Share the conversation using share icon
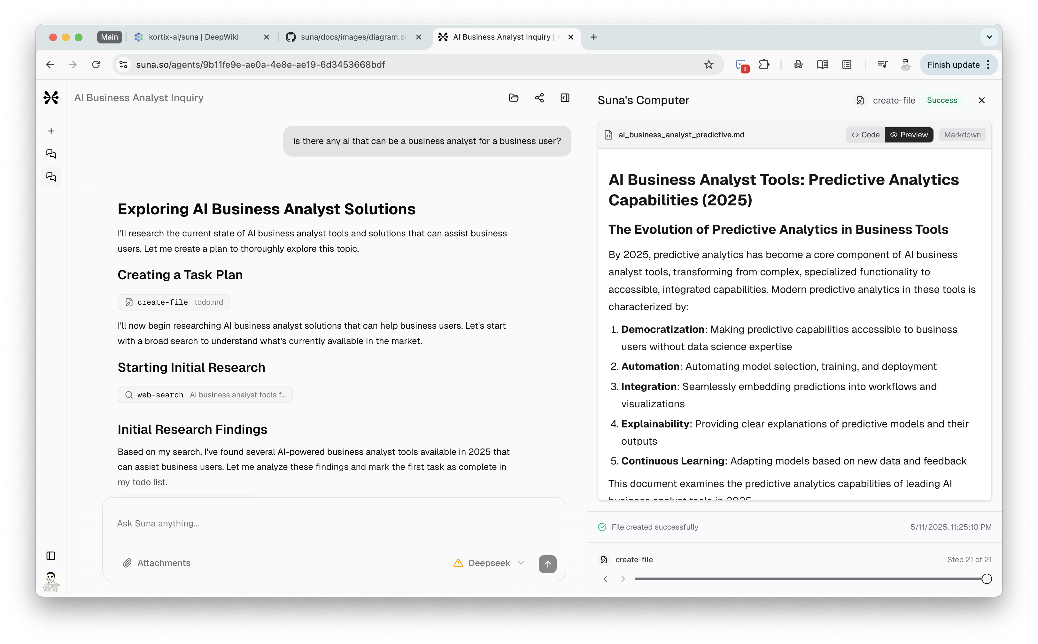Image resolution: width=1038 pixels, height=644 pixels. pyautogui.click(x=539, y=98)
